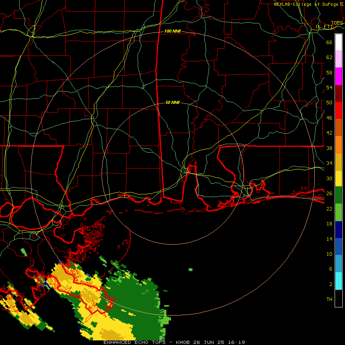Select the medium blue legend swatch

coord(338,246)
